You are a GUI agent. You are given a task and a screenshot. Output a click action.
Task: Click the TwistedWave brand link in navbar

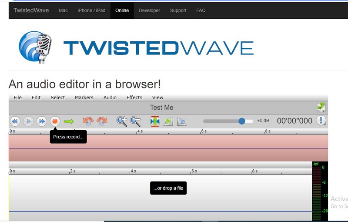point(31,10)
